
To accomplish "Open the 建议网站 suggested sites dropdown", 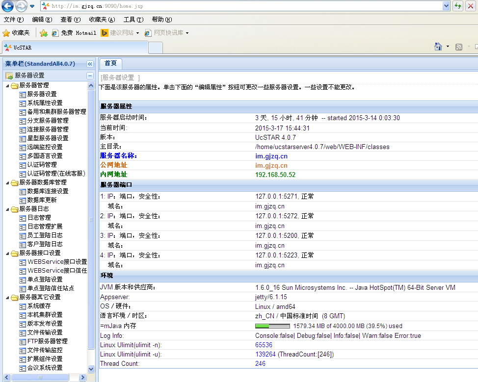I will pyautogui.click(x=120, y=33).
